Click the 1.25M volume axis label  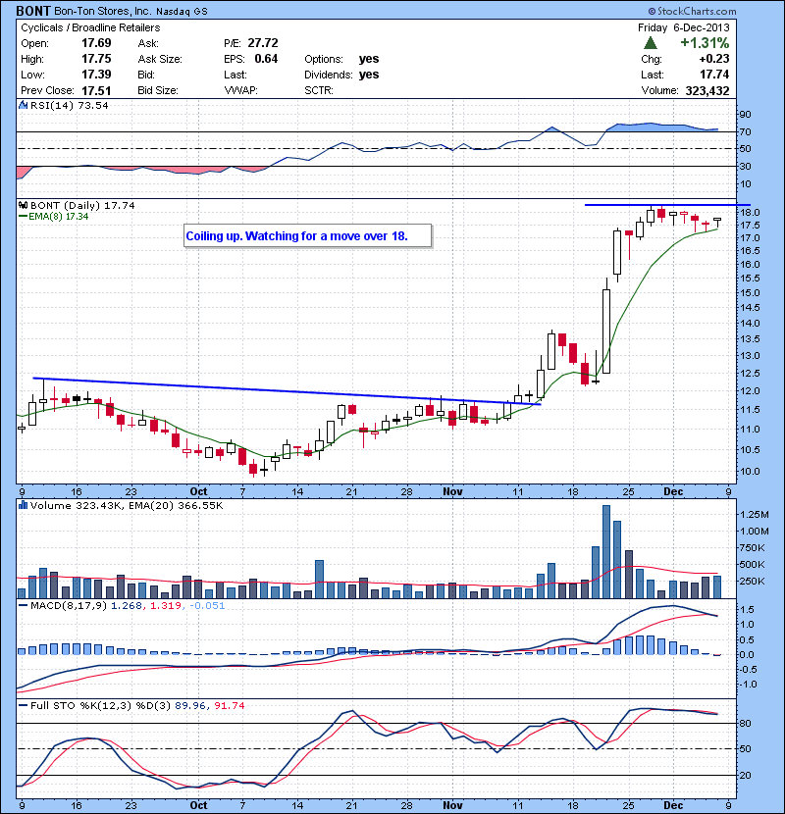(x=755, y=515)
